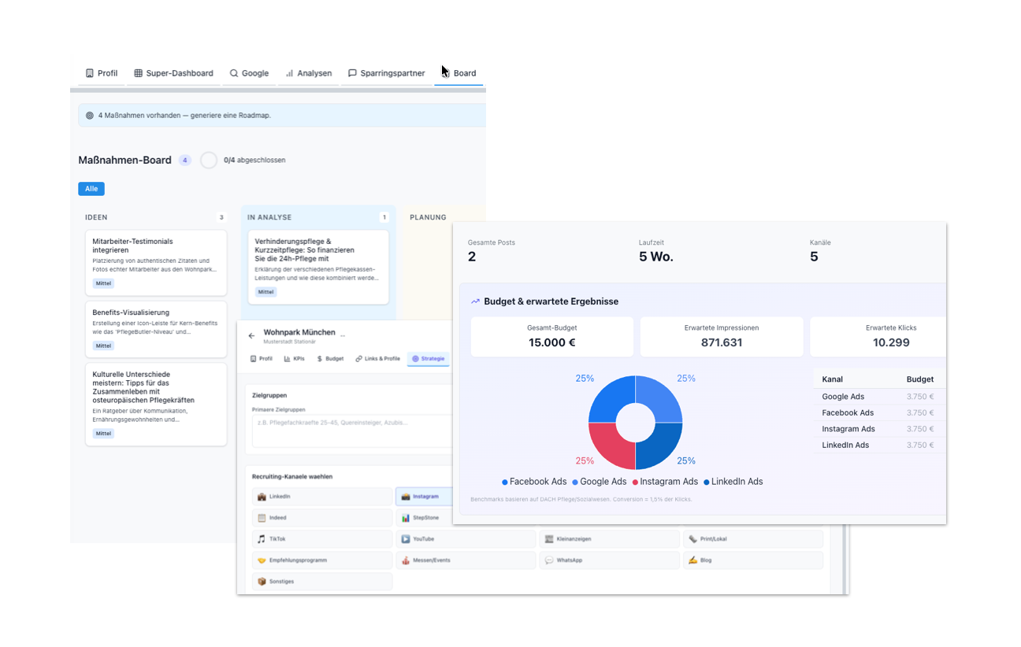Screen dimensions: 1021x647
Task: Open the Verhinderungspflege & Kurzzeitpflege card
Action: point(317,266)
